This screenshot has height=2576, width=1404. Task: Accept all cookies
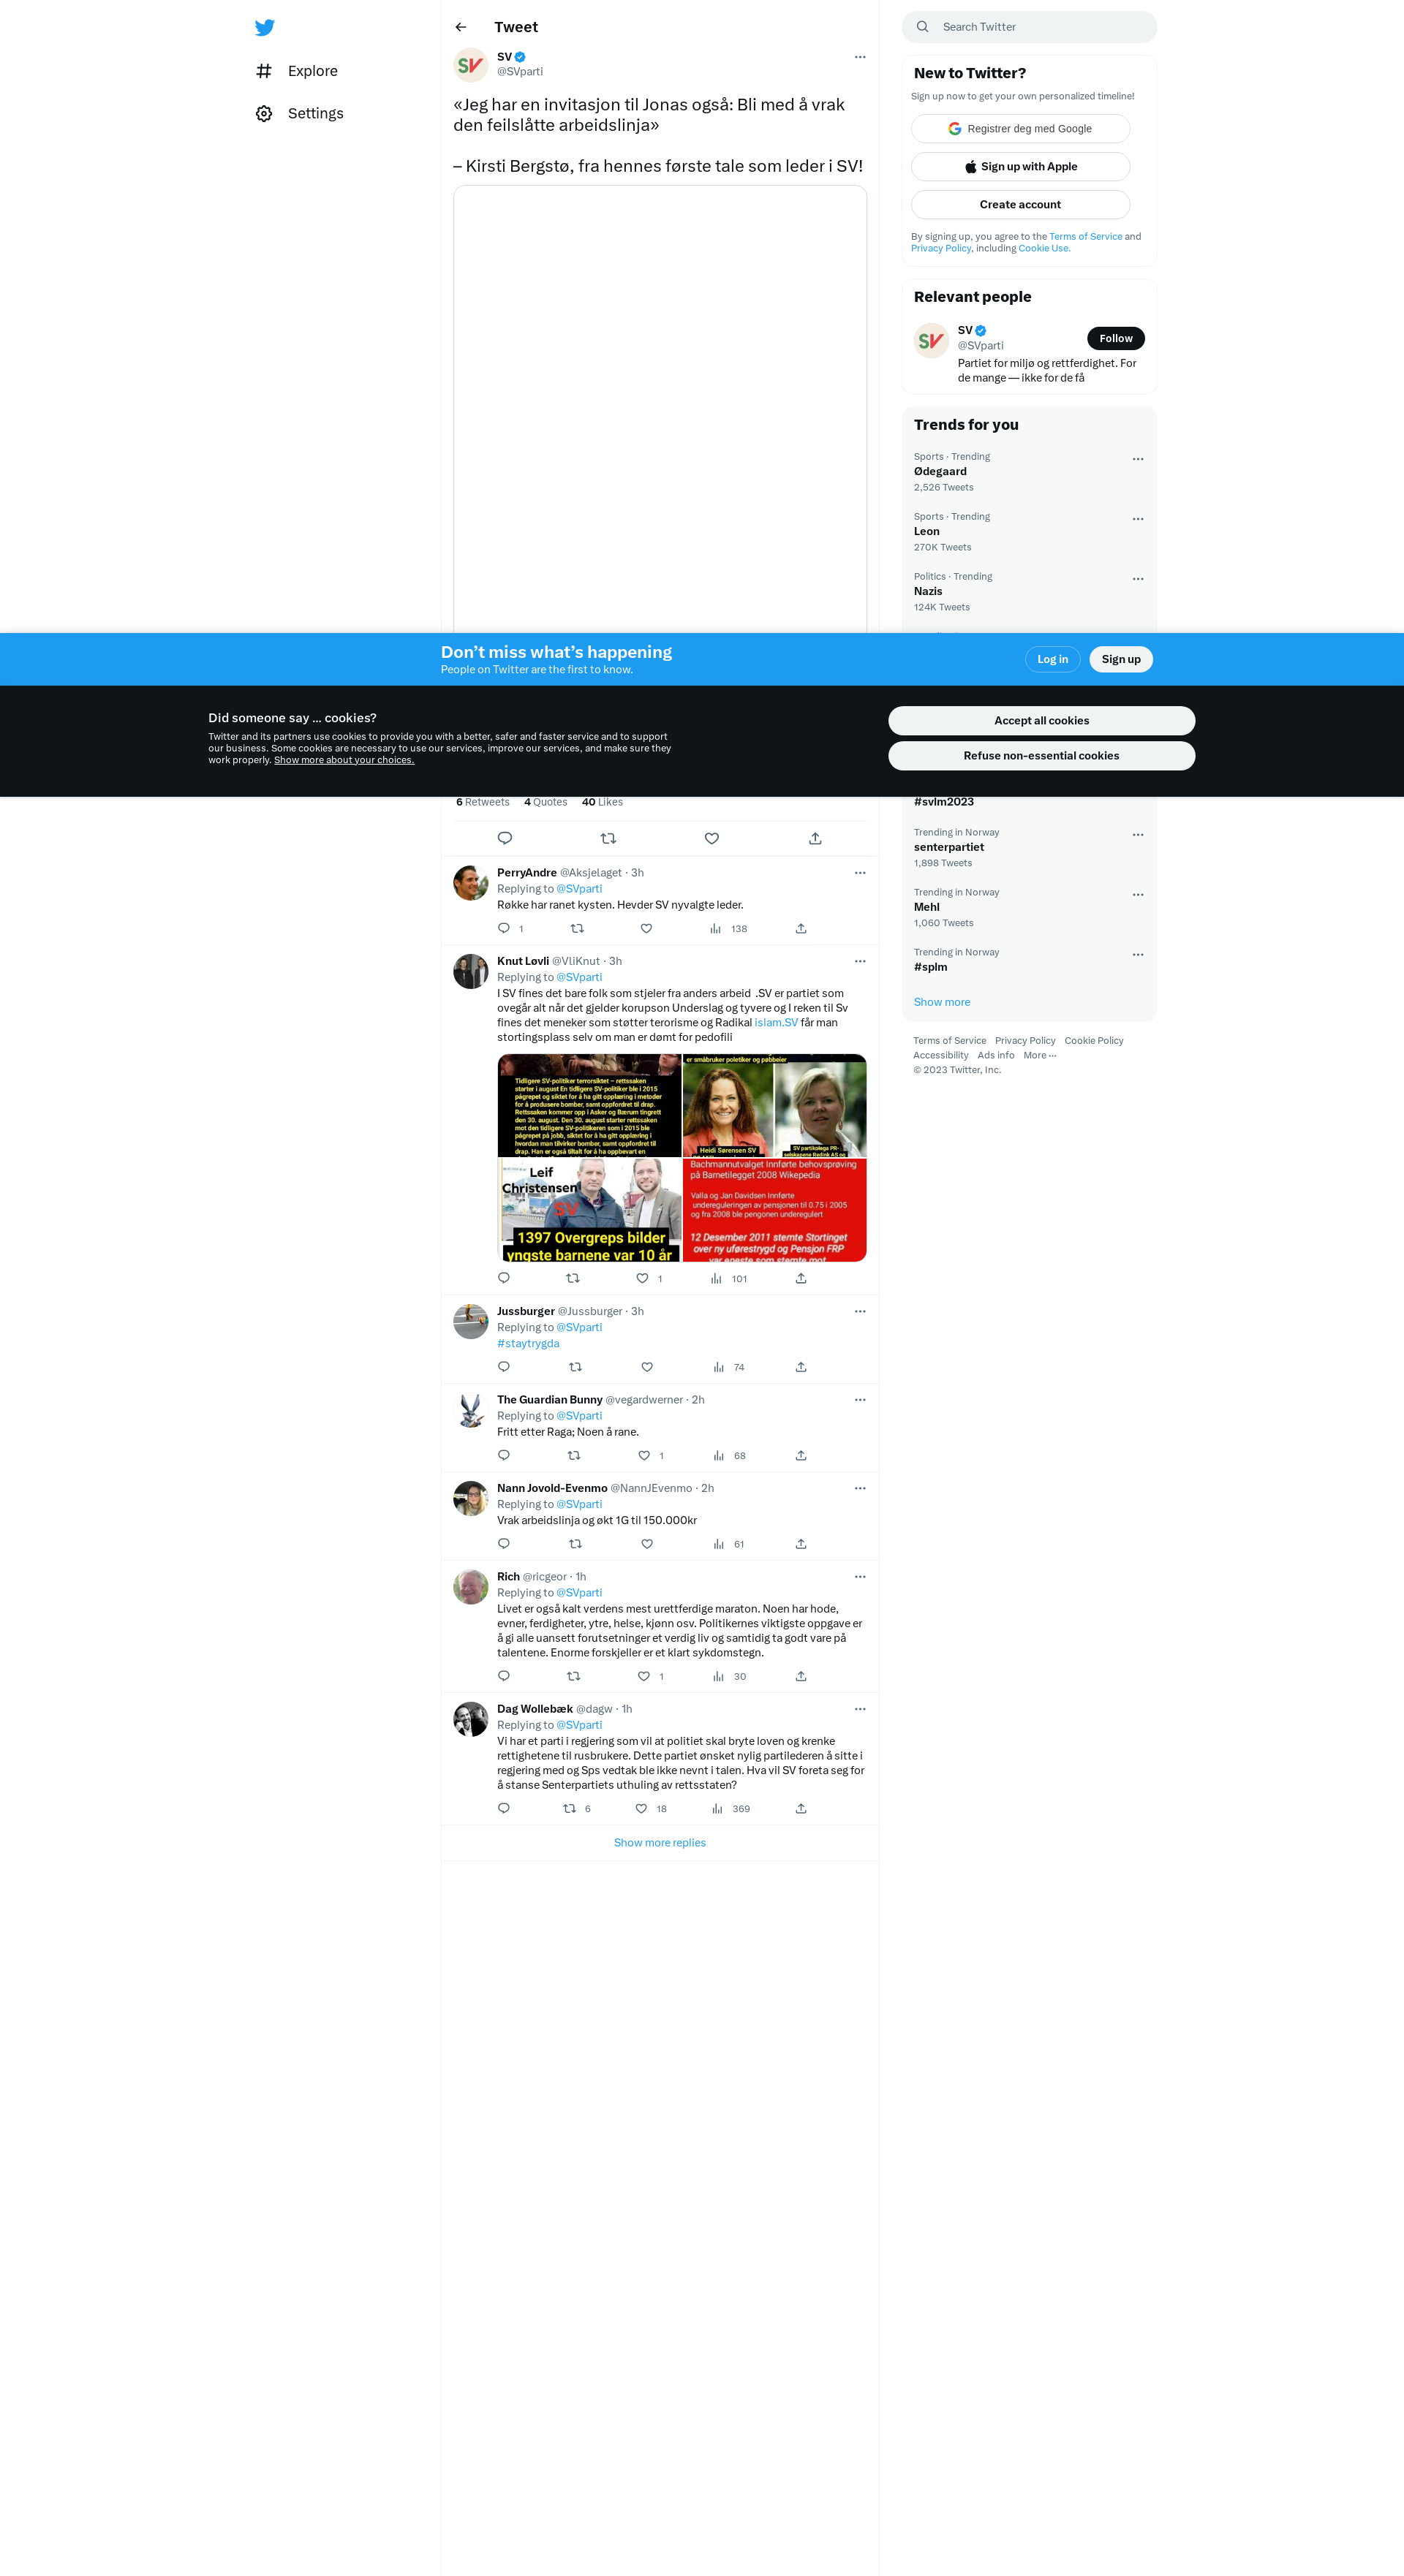[1041, 720]
